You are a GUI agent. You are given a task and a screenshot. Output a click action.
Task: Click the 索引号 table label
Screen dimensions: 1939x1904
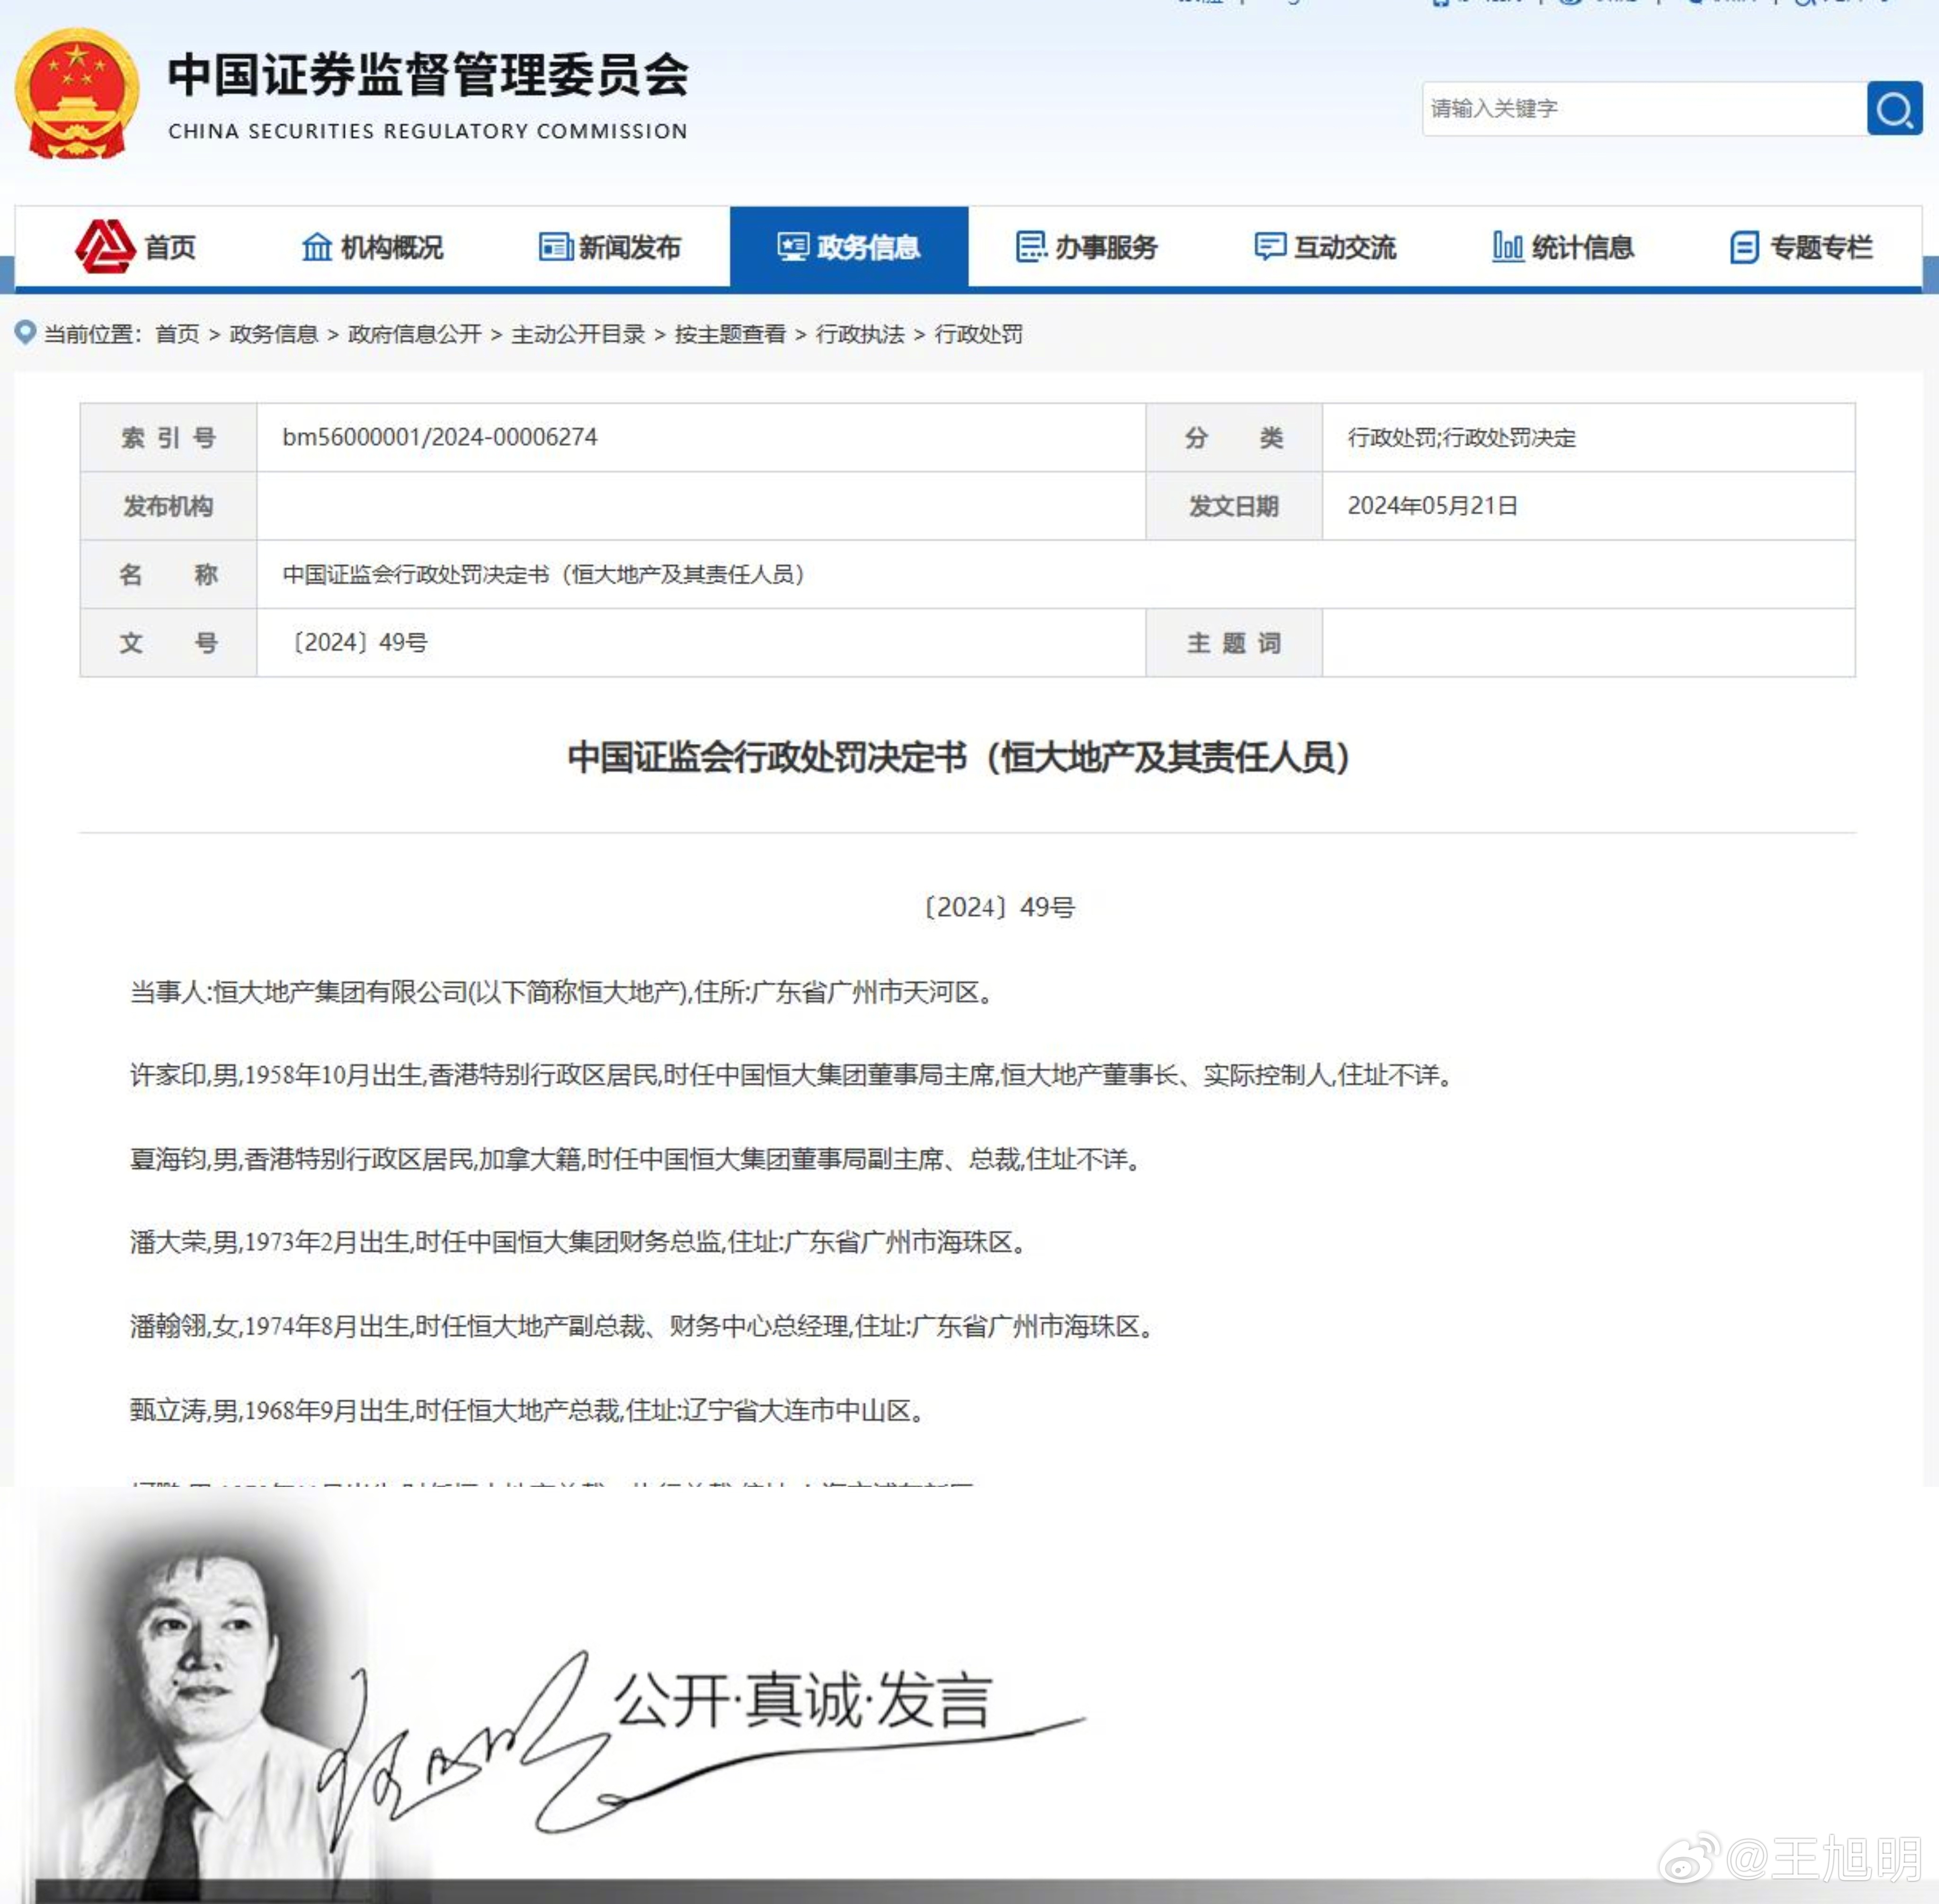pyautogui.click(x=168, y=438)
